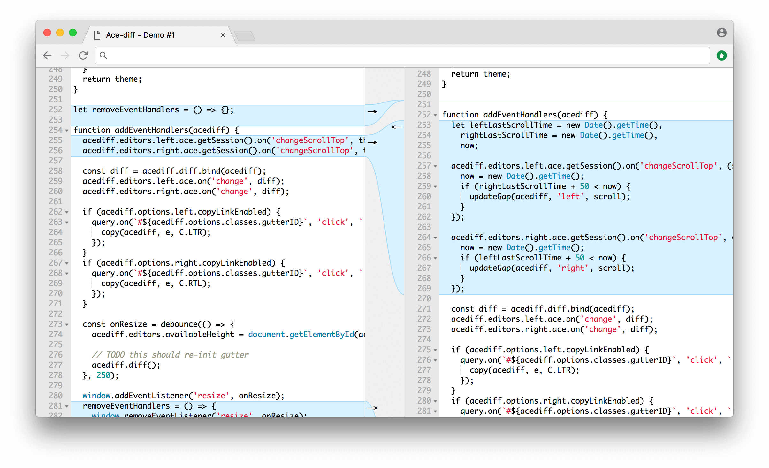Click the page icon on the Ace-diff tab
This screenshot has height=468, width=769.
pyautogui.click(x=97, y=35)
